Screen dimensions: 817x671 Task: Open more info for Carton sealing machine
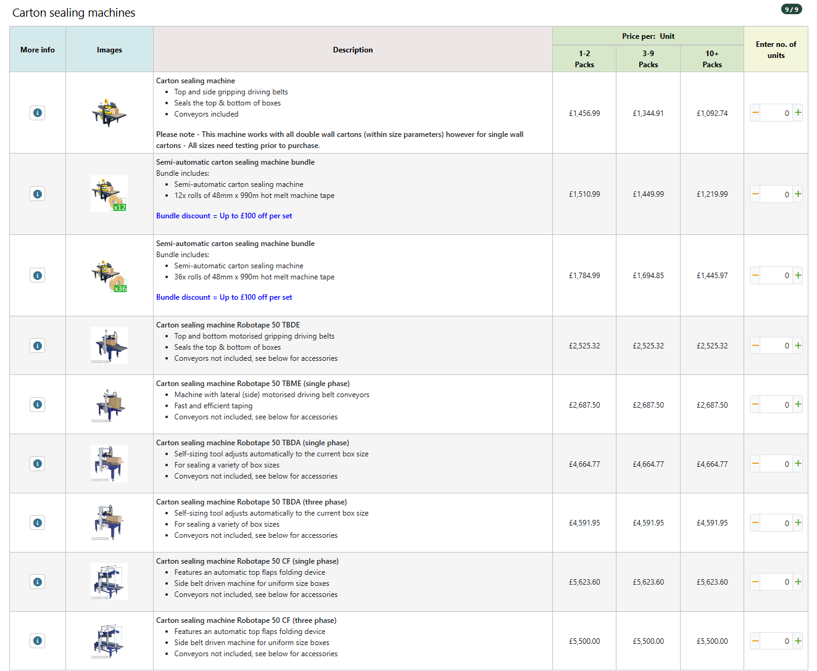(38, 113)
